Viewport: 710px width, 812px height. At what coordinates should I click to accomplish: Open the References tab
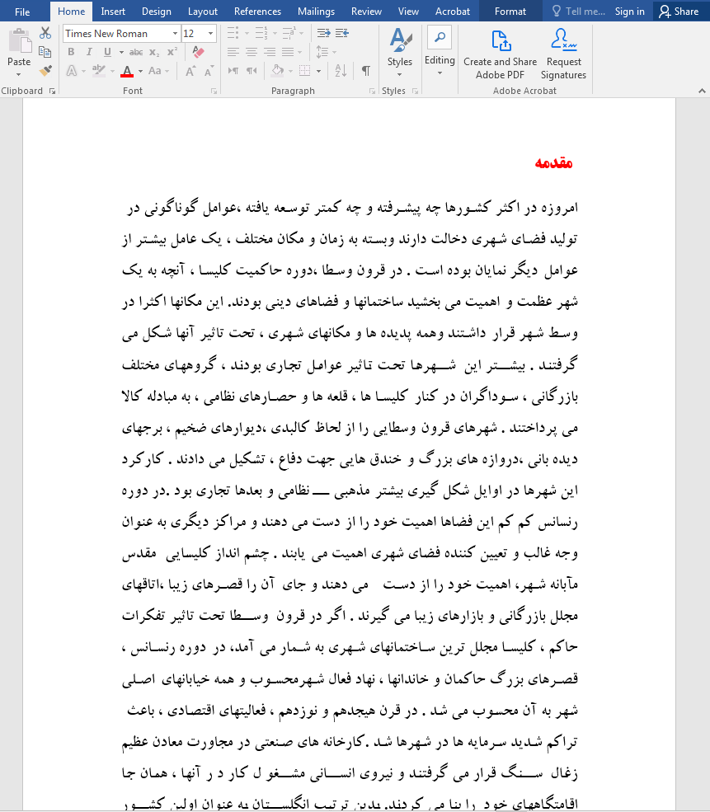tap(257, 12)
